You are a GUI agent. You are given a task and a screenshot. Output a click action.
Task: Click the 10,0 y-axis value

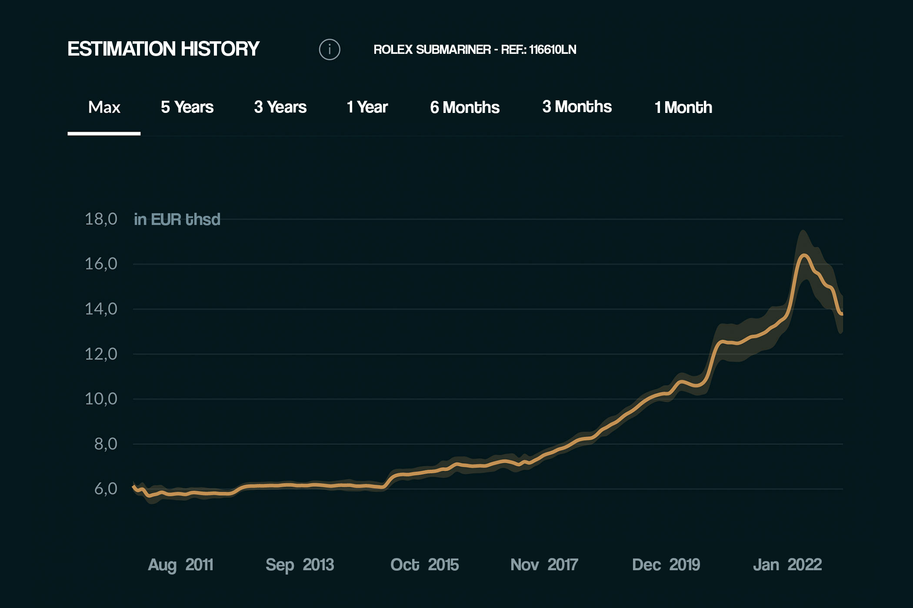101,399
